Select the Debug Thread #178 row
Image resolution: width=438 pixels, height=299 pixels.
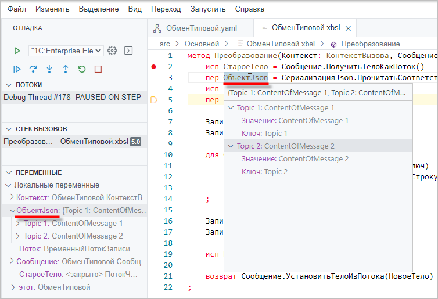[72, 97]
